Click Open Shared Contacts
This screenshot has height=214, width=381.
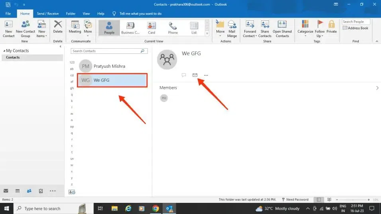(x=282, y=29)
